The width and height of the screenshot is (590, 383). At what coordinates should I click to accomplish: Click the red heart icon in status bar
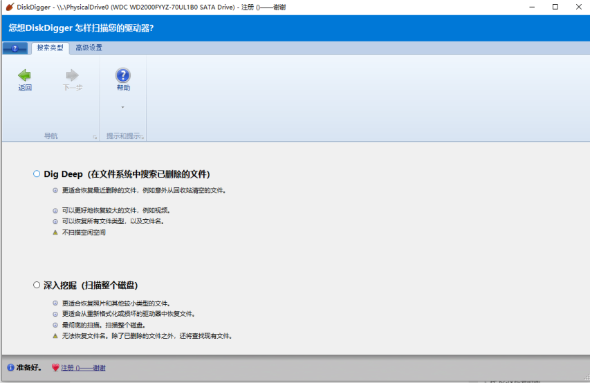pyautogui.click(x=55, y=368)
